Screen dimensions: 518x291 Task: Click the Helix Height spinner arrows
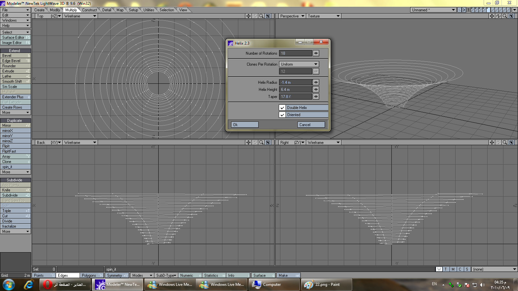point(316,89)
